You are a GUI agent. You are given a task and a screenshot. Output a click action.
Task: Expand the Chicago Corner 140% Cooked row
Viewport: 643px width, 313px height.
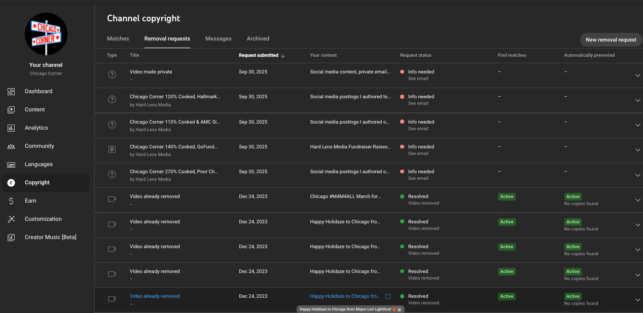pyautogui.click(x=637, y=150)
